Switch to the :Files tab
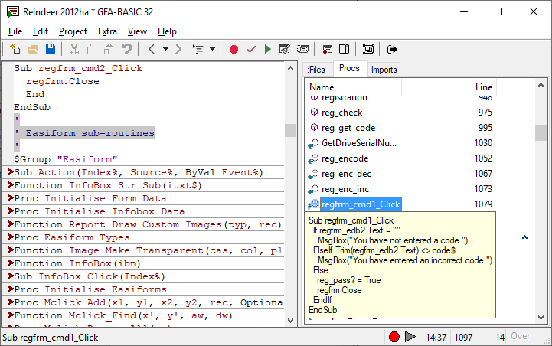The width and height of the screenshot is (552, 346). [316, 70]
